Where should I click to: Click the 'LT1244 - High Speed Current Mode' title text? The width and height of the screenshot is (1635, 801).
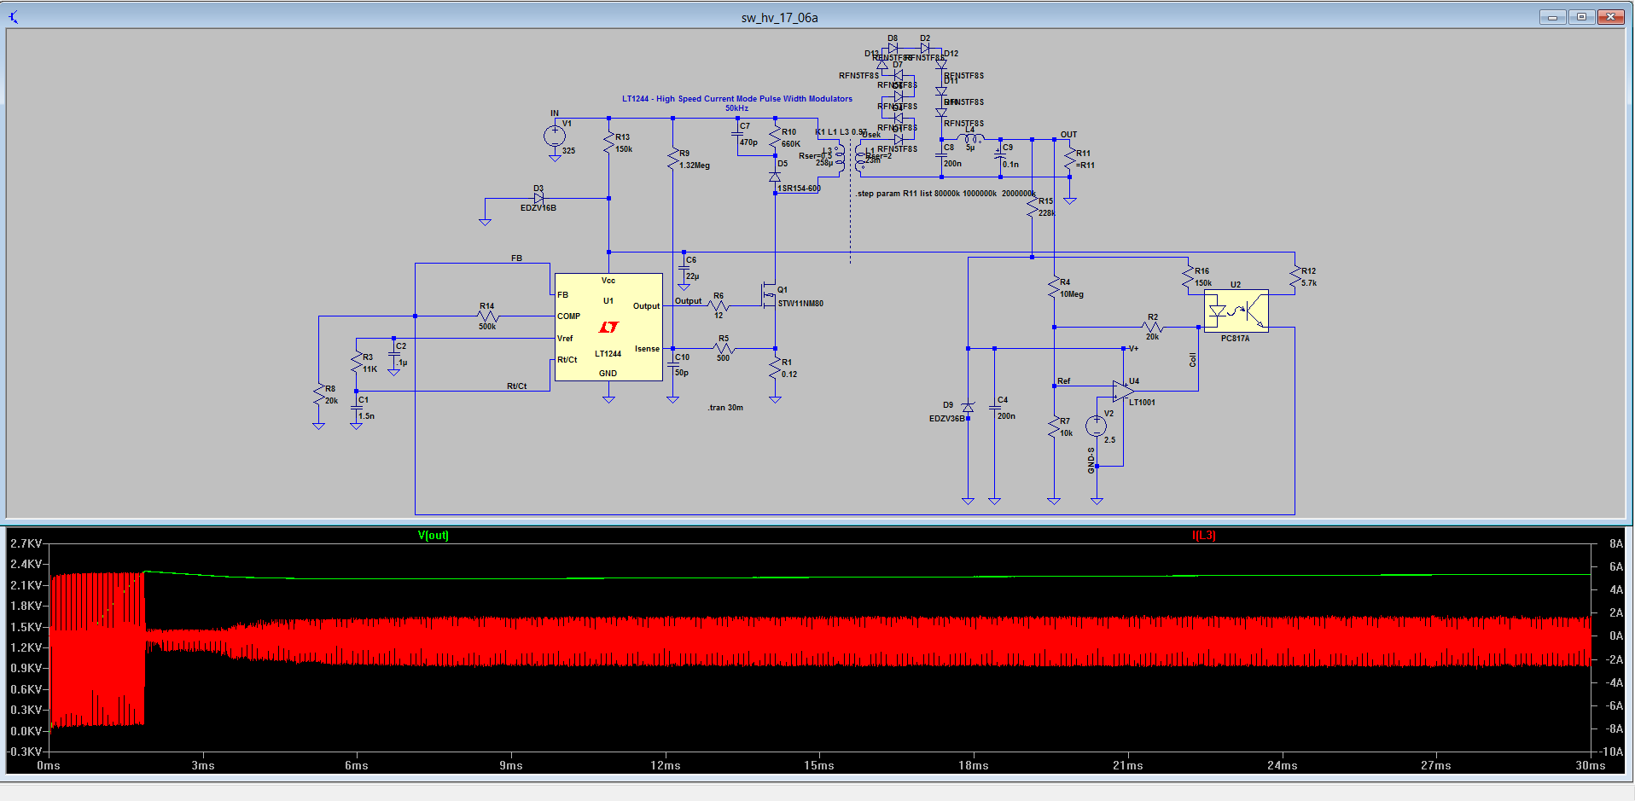tap(737, 99)
